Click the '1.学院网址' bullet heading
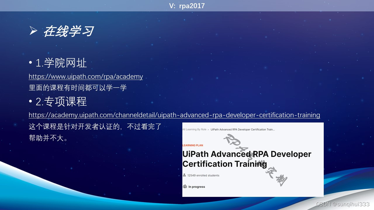Screen dimensions: 374x210 (x=61, y=63)
